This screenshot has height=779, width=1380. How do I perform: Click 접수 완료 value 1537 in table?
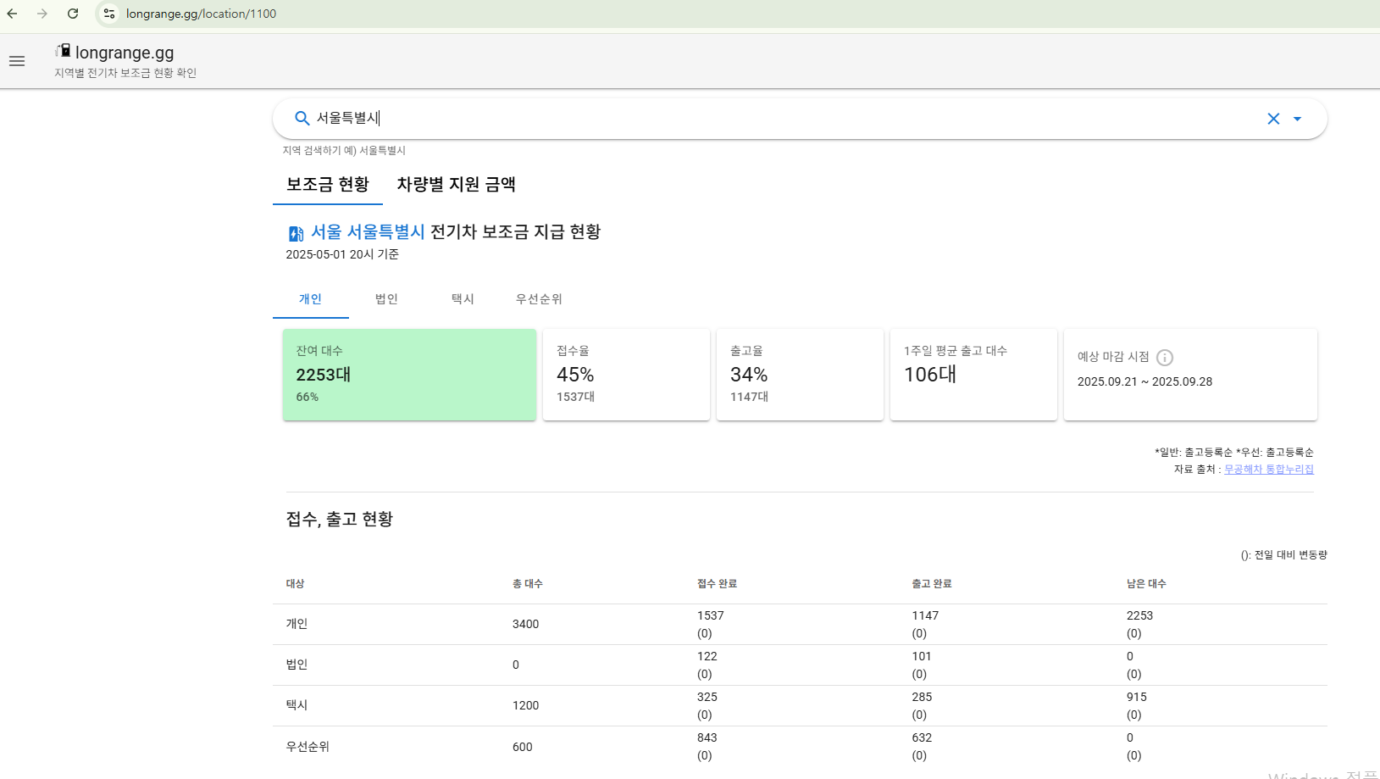[x=711, y=615]
